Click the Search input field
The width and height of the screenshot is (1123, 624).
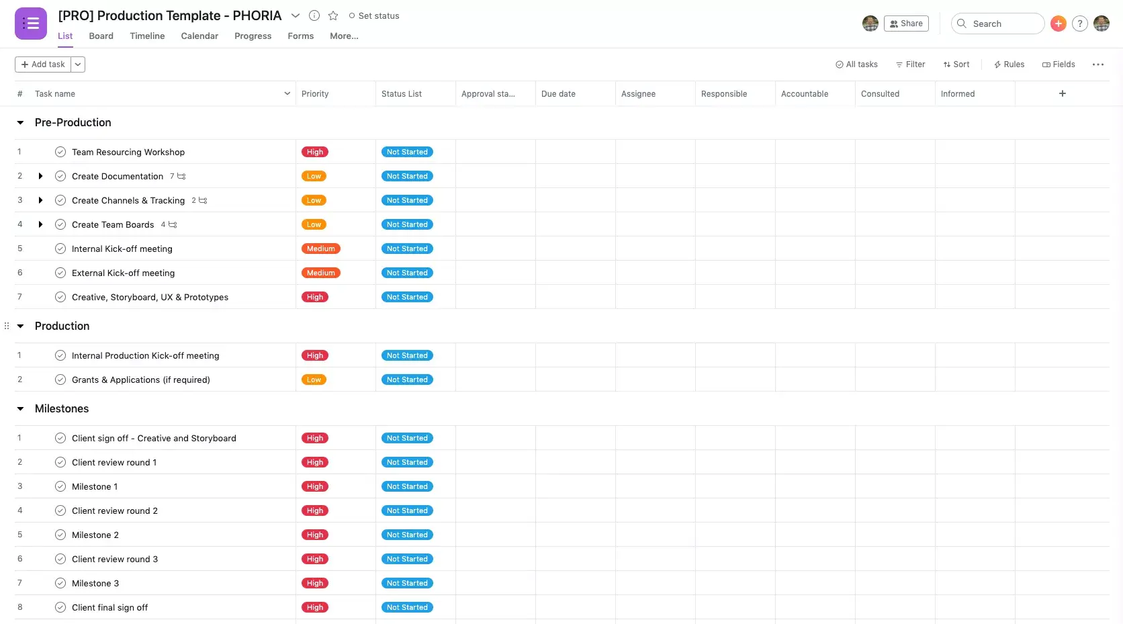[x=997, y=24]
